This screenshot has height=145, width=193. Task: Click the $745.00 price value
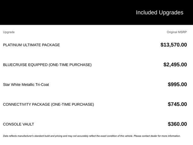pyautogui.click(x=177, y=104)
